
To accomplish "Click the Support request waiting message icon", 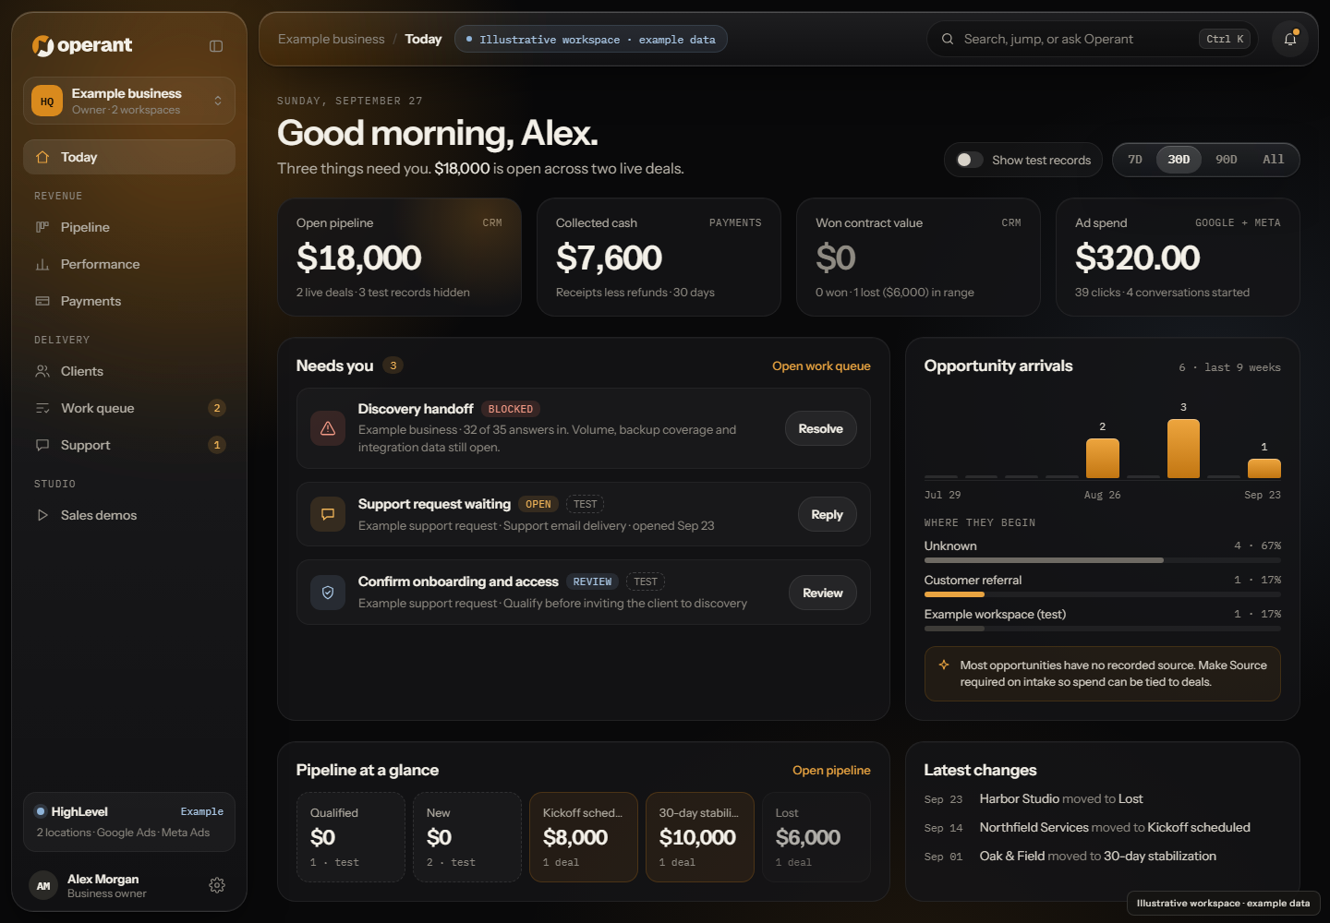I will [x=328, y=514].
